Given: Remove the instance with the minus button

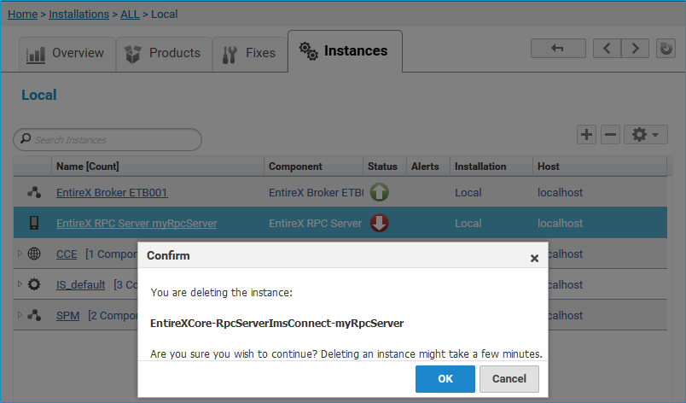Looking at the screenshot, I should coord(610,135).
